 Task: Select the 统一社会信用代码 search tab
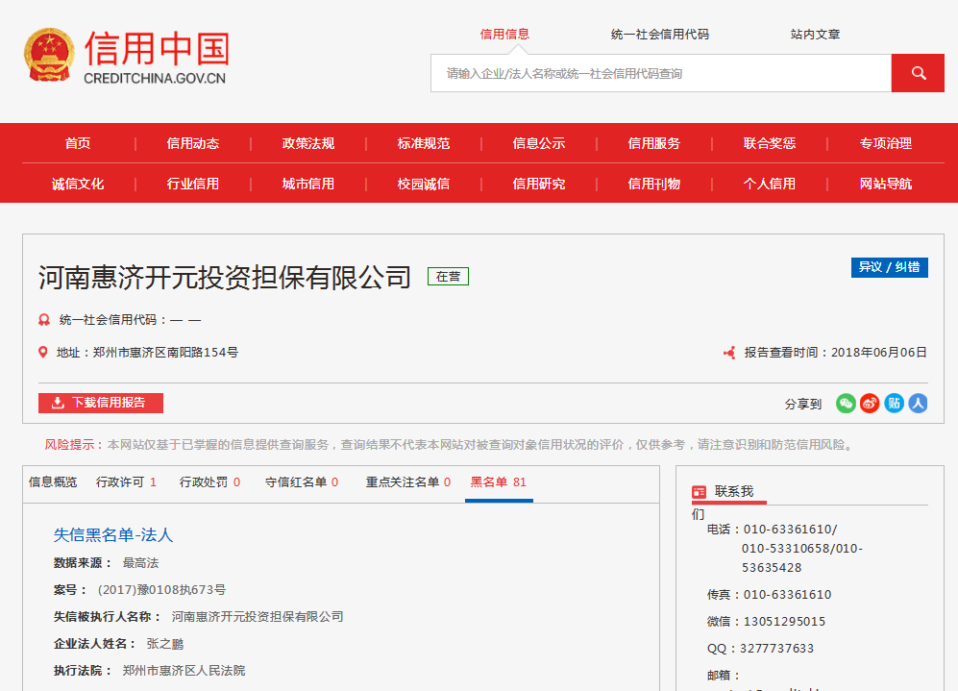pos(660,35)
